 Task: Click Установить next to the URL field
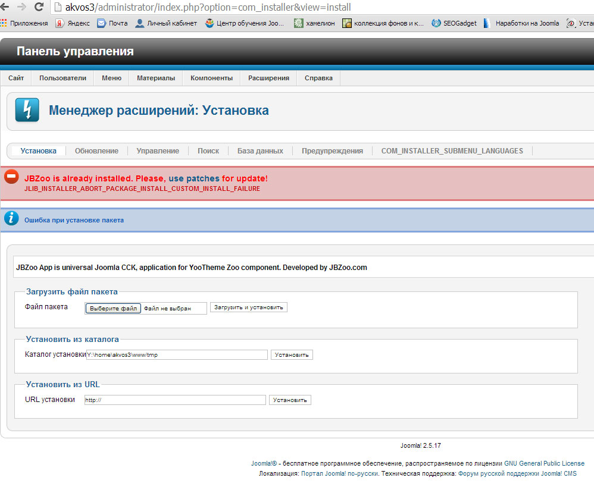click(x=290, y=400)
